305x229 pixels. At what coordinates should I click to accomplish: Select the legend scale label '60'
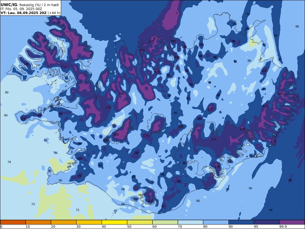tap(155, 227)
